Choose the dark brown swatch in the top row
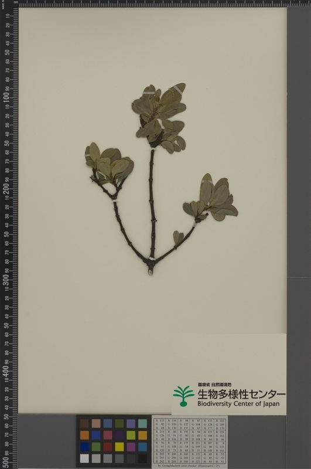 (84, 423)
